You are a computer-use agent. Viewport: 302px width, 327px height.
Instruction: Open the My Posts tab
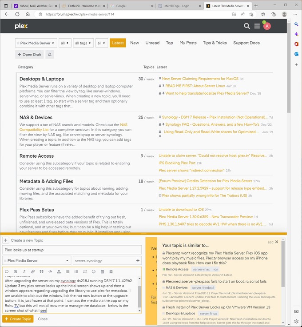click(188, 43)
